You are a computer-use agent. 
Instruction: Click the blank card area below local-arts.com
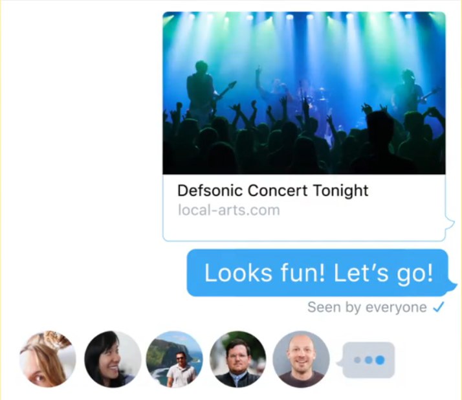[303, 230]
